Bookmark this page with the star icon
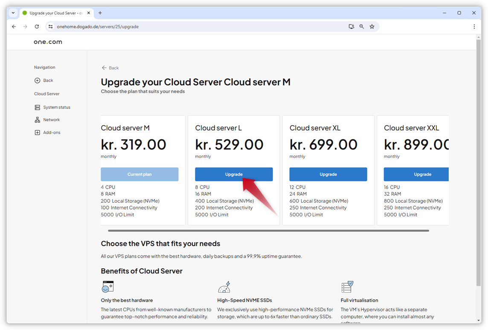 372,26
